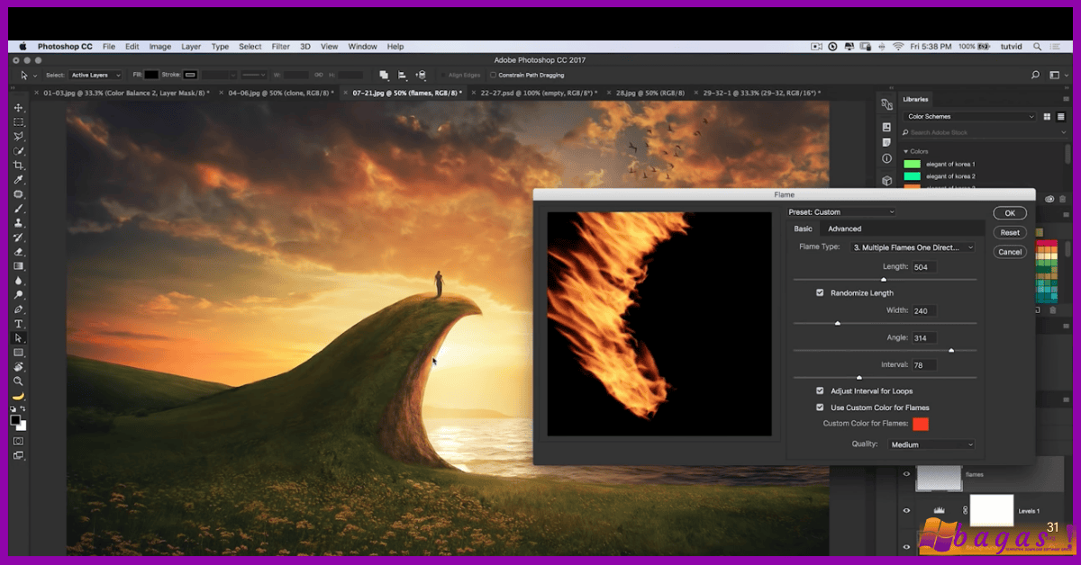Change Quality from Medium dropdown
Viewport: 1081px width, 565px height.
click(x=931, y=444)
